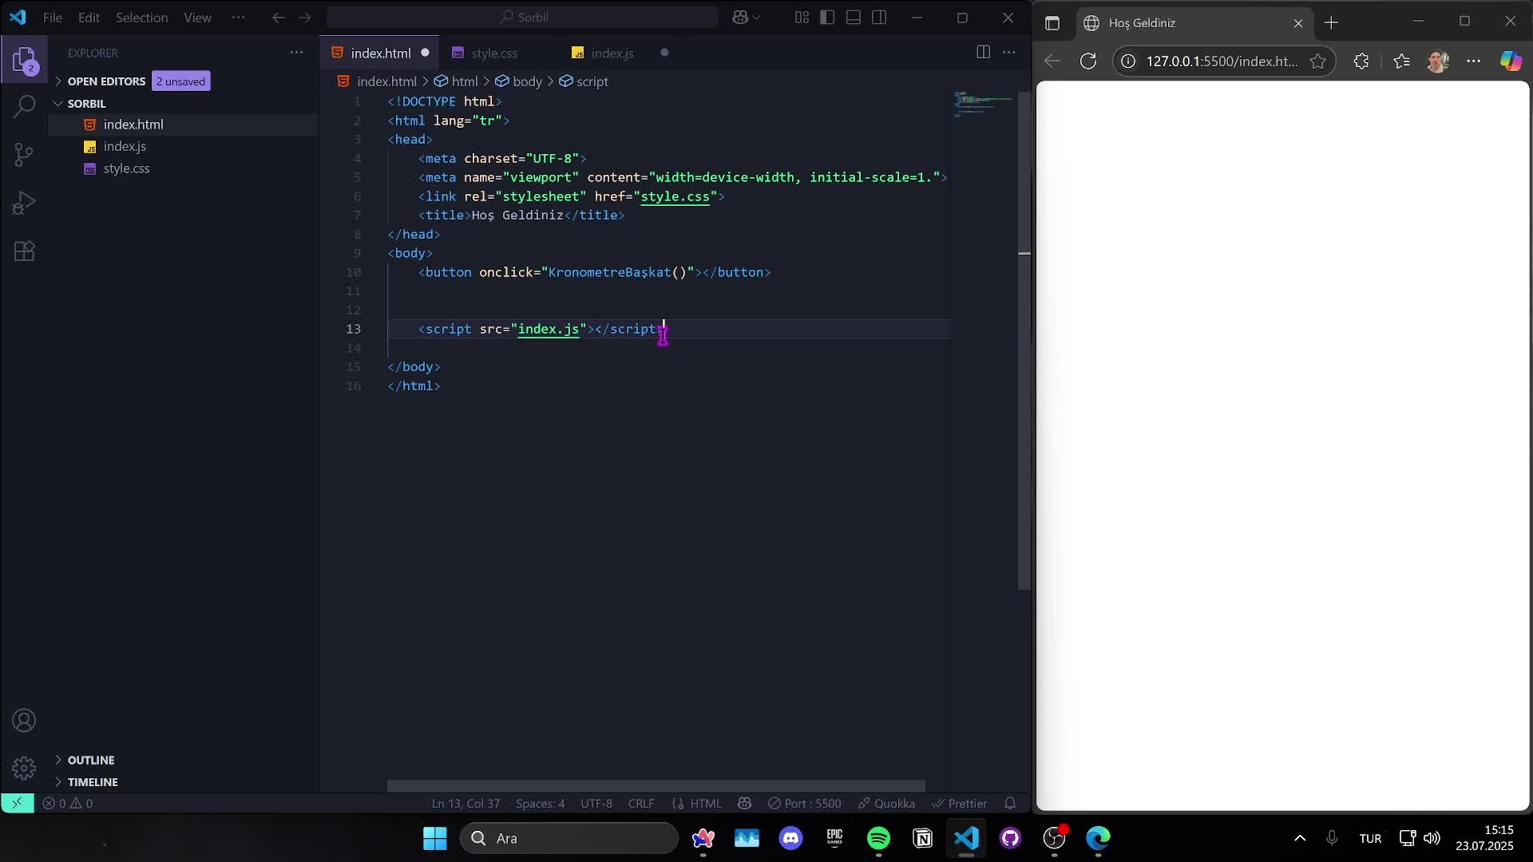Open Edge favorites list icon
The height and width of the screenshot is (862, 1533).
(1401, 61)
